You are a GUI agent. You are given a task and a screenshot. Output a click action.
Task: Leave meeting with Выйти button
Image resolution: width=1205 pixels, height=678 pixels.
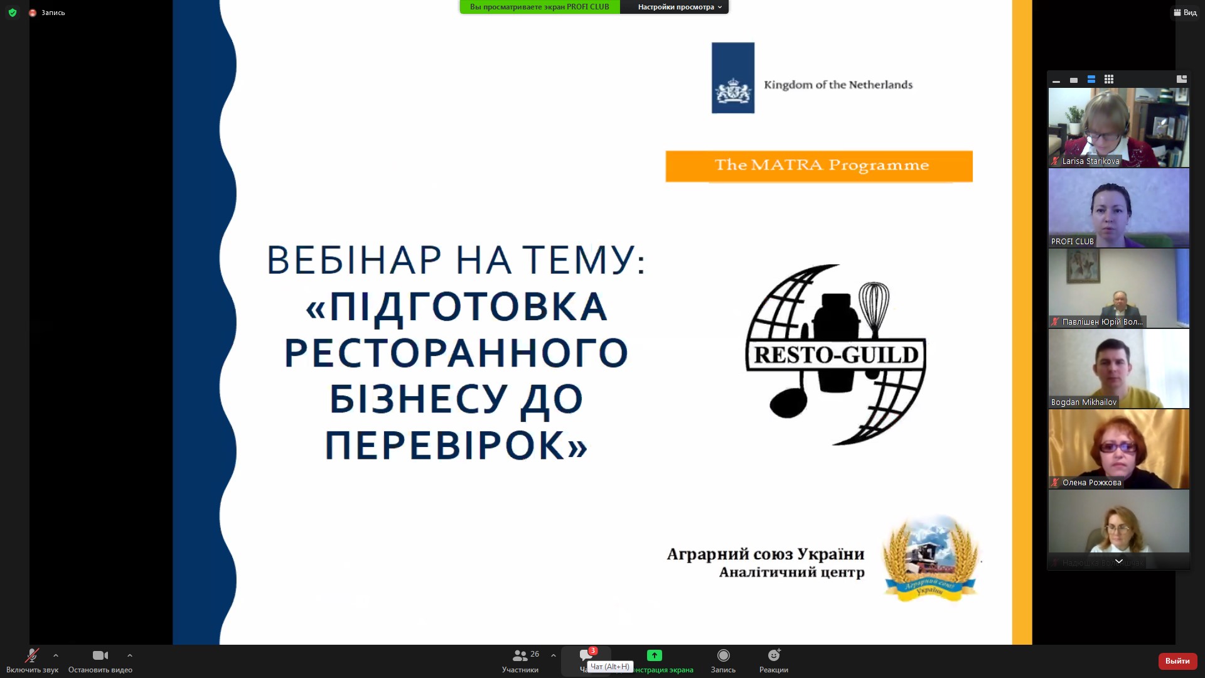tap(1177, 661)
